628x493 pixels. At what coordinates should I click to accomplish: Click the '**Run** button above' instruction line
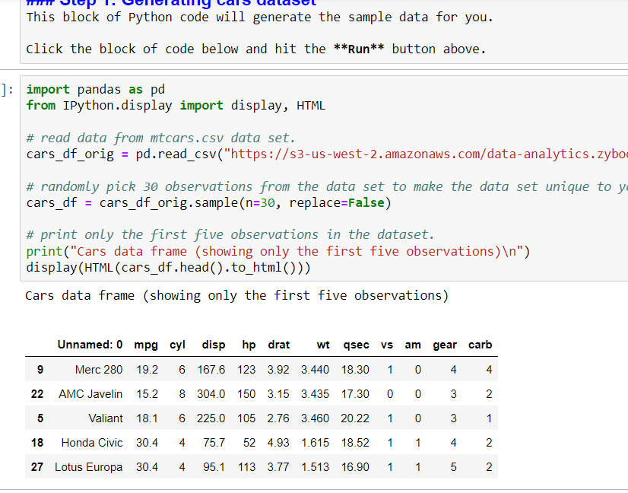tap(256, 49)
